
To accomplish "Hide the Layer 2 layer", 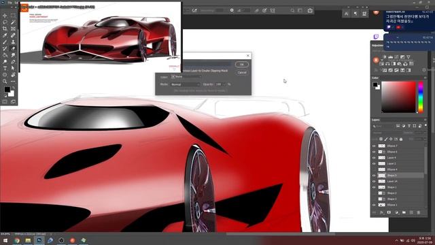I will [x=374, y=163].
